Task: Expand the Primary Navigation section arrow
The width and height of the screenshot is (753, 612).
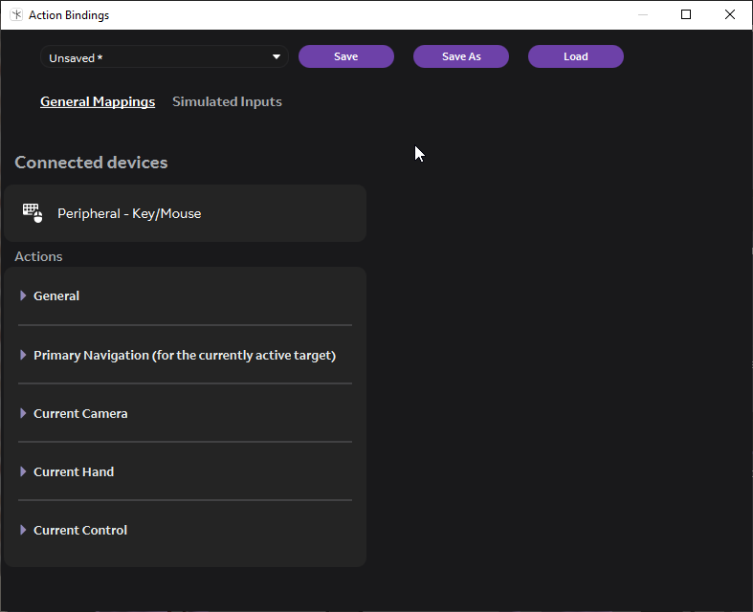Action: coord(23,355)
